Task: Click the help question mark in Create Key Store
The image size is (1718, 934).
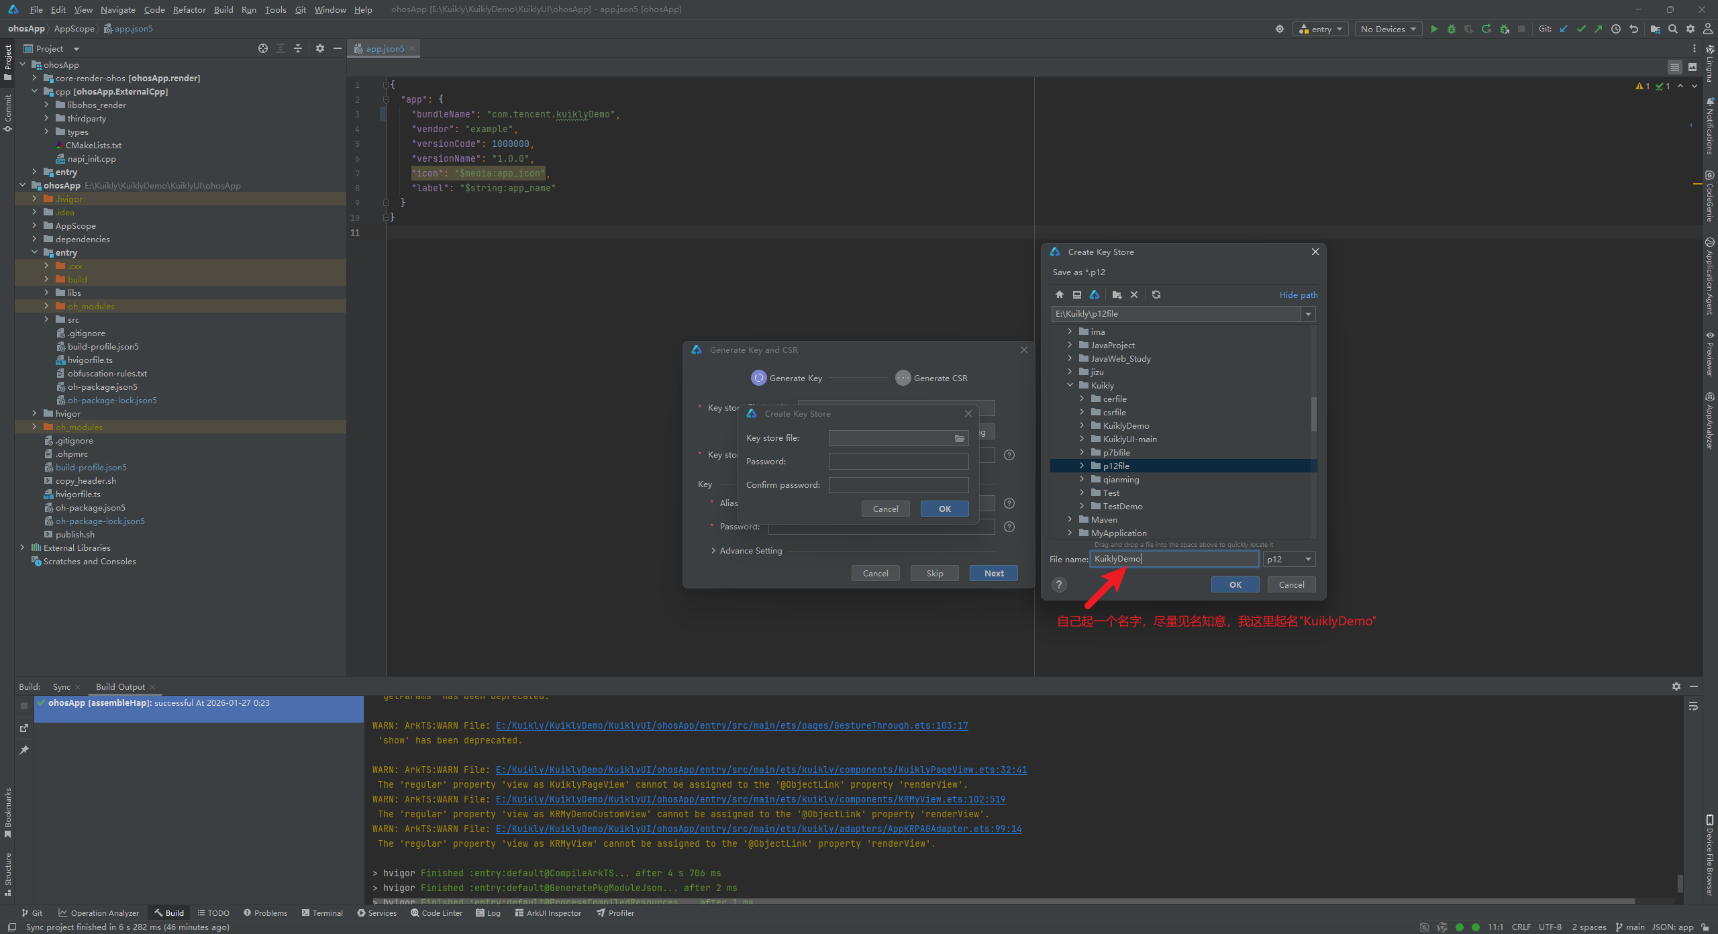Action: (1059, 584)
